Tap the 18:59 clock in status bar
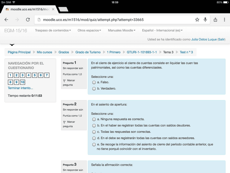The image size is (230, 173). coord(115,2)
